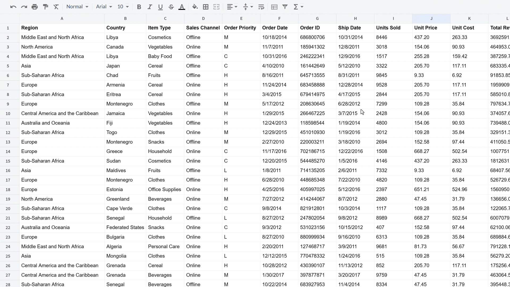
Task: Click cell containing Armenia
Action: coord(125,85)
